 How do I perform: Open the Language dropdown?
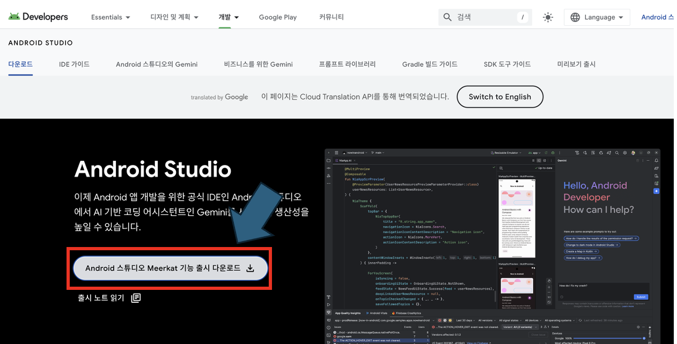coord(597,17)
